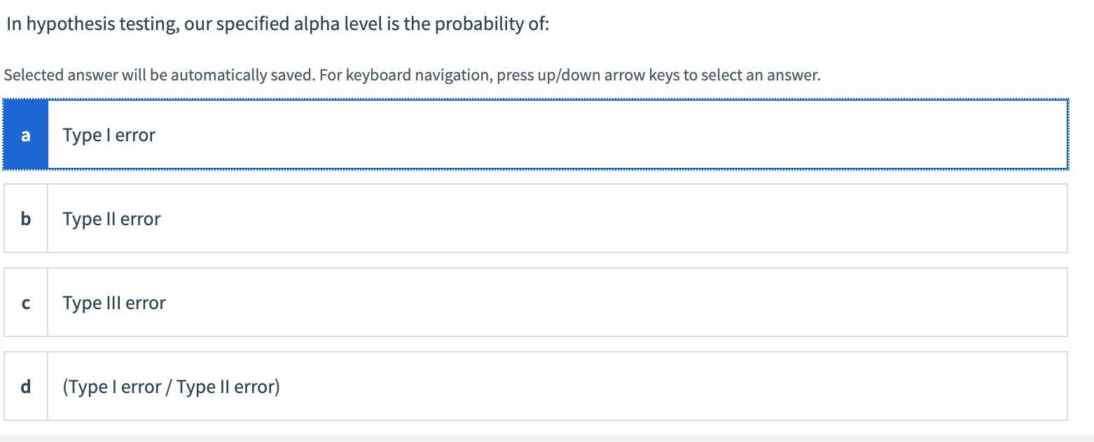
Task: Pick answer d, Type I / Type II error
Action: pyautogui.click(x=536, y=386)
